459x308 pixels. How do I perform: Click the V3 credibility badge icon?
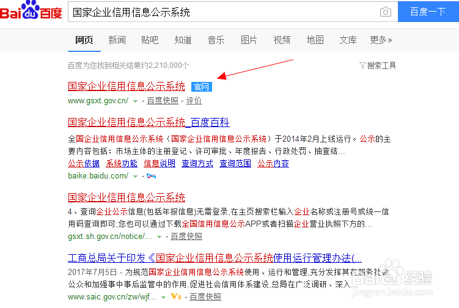(x=176, y=296)
